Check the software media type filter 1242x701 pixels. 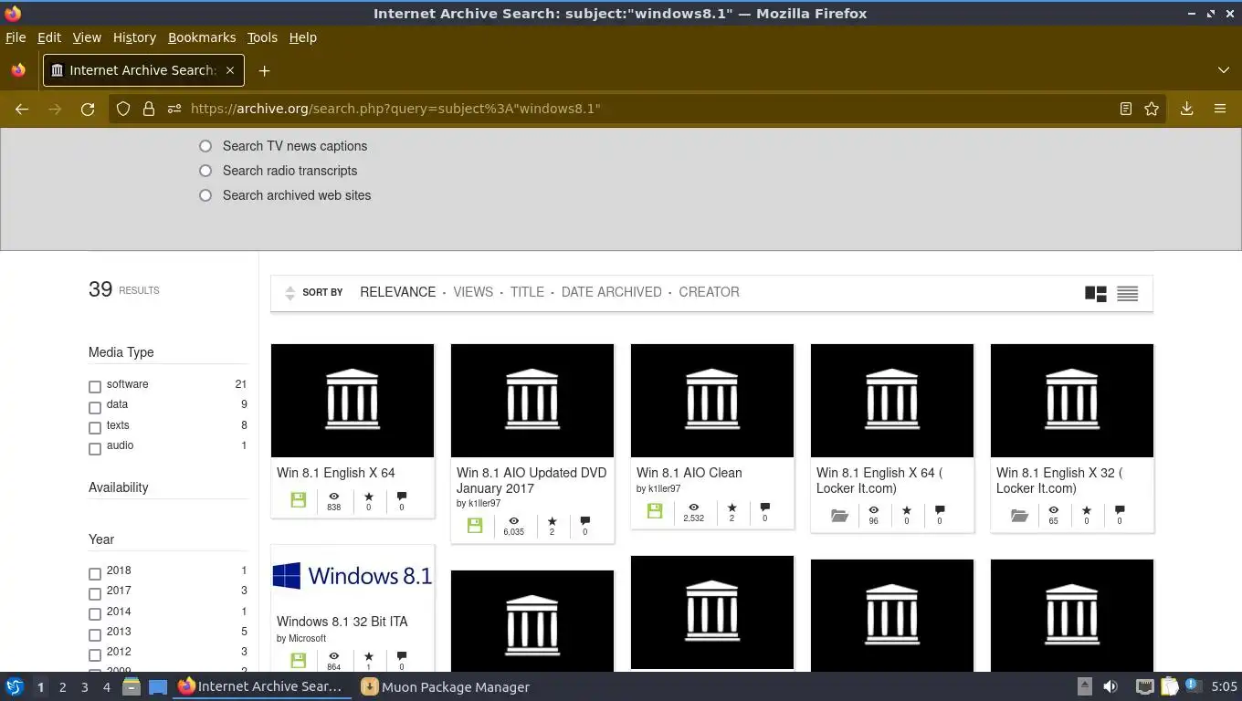pyautogui.click(x=95, y=387)
